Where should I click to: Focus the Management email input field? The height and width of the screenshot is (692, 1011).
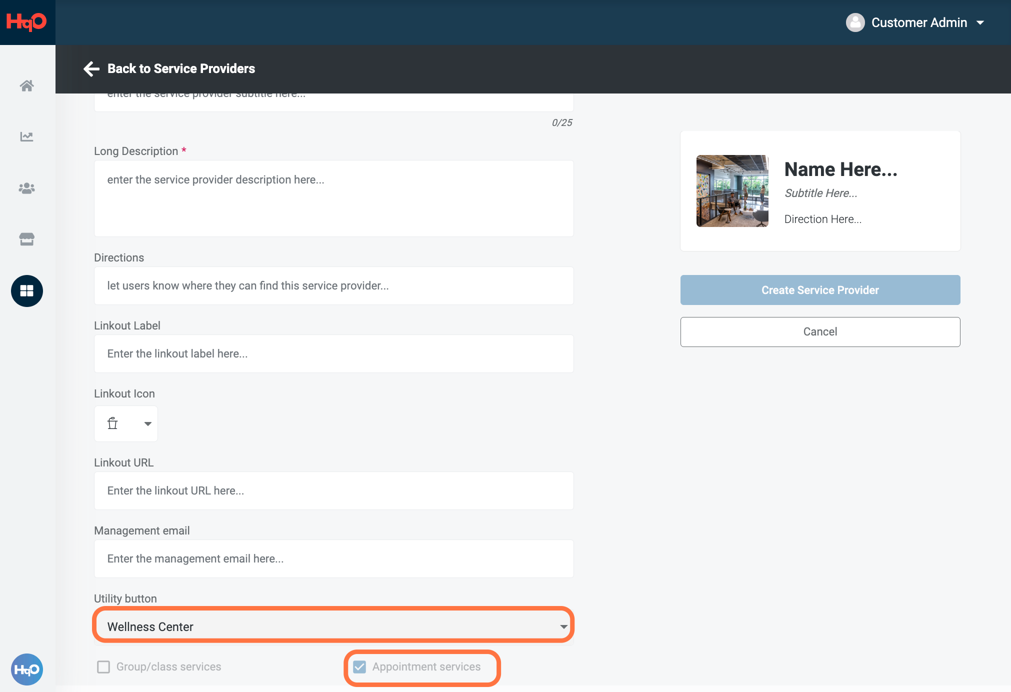point(333,558)
